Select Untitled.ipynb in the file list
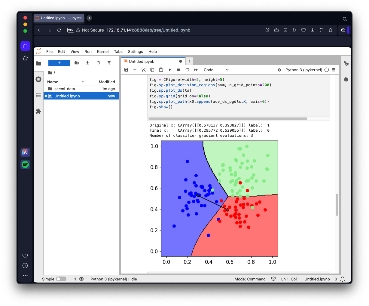The height and width of the screenshot is (306, 369). [81, 96]
